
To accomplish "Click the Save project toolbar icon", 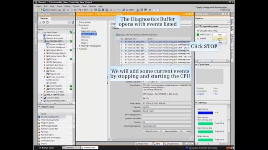I will [x=44, y=10].
